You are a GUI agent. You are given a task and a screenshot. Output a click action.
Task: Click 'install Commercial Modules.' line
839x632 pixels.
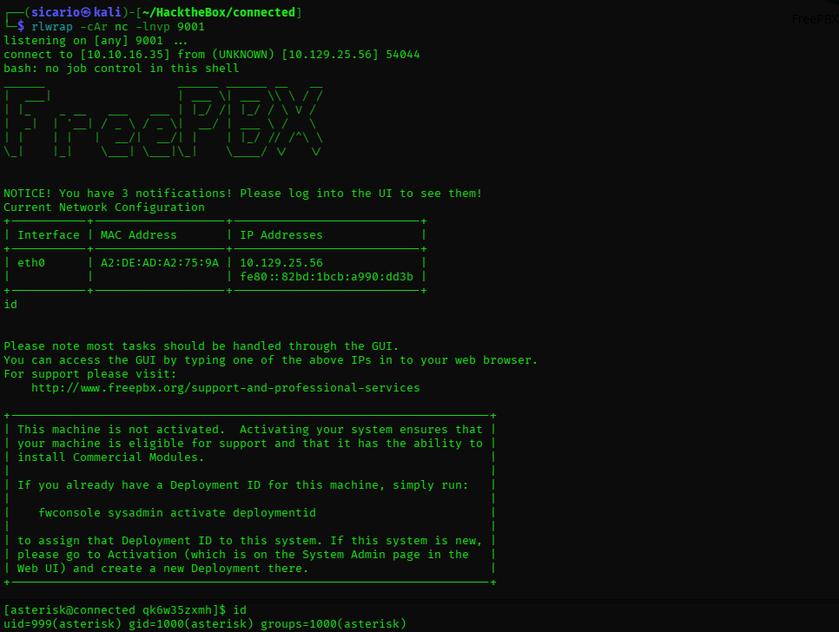[111, 458]
